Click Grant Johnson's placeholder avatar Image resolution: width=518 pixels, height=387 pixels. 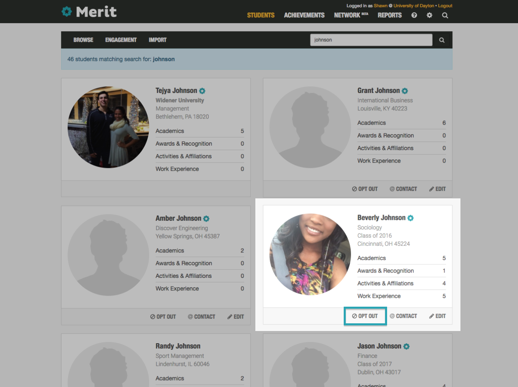(x=310, y=127)
